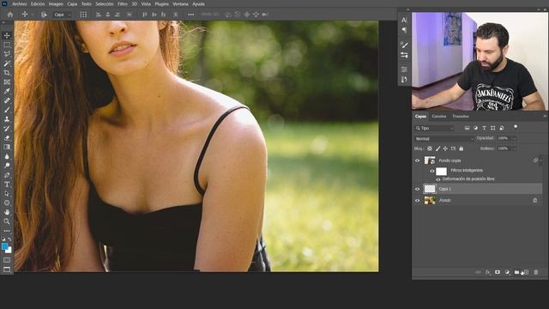This screenshot has height=309, width=549.
Task: Open the Capa auto-select dropdown in options bar
Action: [63, 15]
